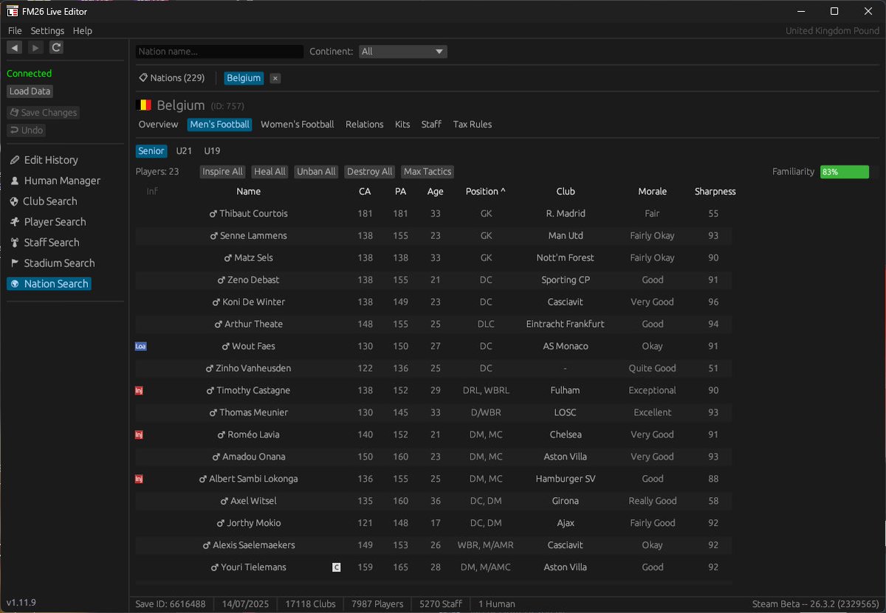The image size is (886, 613).
Task: Sort by Morale column header
Action: pyautogui.click(x=653, y=192)
